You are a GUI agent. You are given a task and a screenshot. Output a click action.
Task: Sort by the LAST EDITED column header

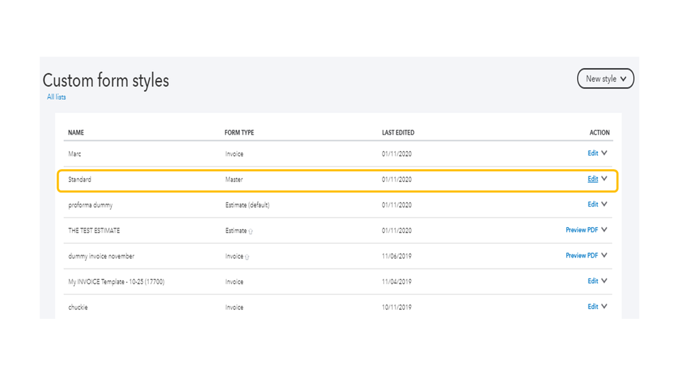(x=398, y=133)
